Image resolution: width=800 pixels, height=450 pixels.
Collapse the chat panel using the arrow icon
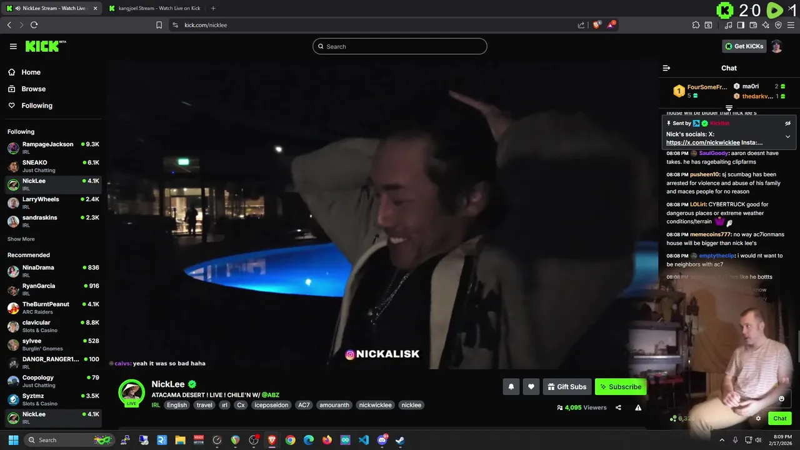click(666, 68)
